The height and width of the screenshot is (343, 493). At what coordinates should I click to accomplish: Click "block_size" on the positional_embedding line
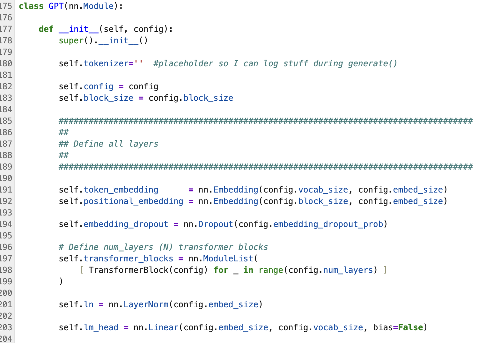pos(323,201)
